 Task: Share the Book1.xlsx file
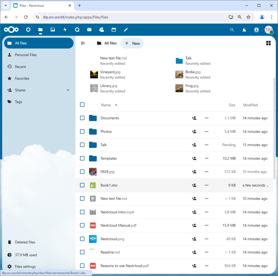point(194,185)
